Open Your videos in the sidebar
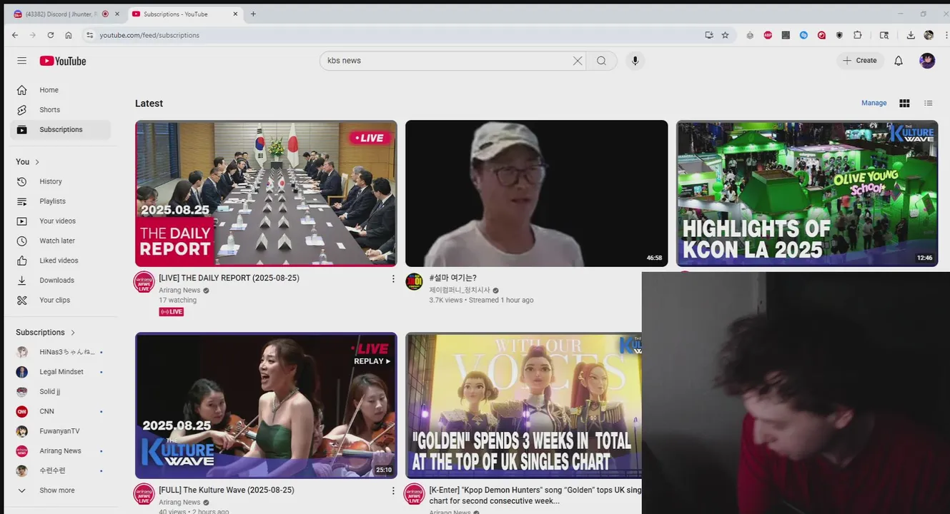The width and height of the screenshot is (950, 514). click(x=61, y=221)
